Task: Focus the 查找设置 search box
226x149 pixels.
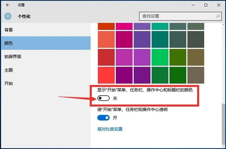Action: (x=180, y=16)
